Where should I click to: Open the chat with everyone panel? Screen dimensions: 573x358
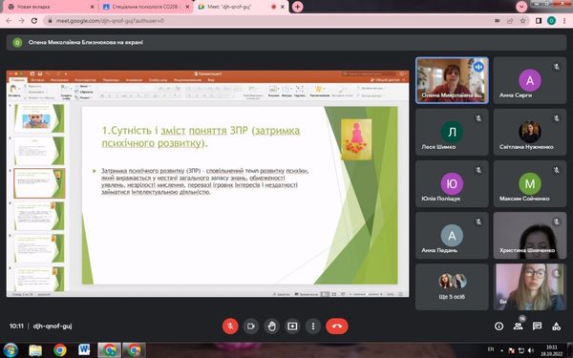point(537,326)
